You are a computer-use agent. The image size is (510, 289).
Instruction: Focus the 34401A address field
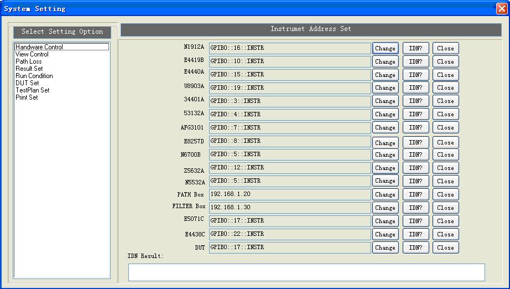click(290, 101)
